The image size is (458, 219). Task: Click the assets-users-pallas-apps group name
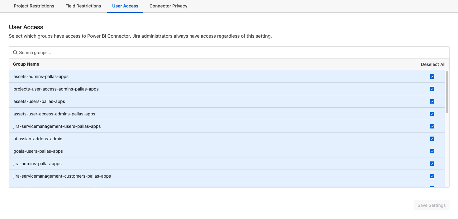click(x=39, y=101)
